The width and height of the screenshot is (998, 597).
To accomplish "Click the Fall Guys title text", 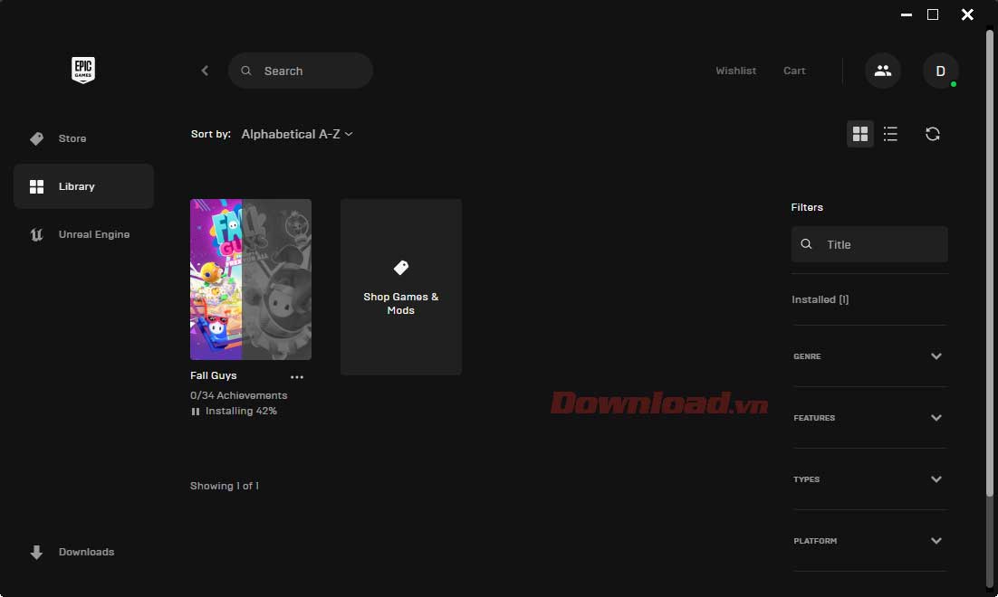I will point(213,375).
